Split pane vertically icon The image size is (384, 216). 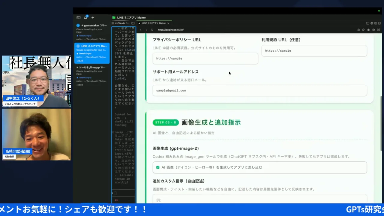tap(376, 23)
